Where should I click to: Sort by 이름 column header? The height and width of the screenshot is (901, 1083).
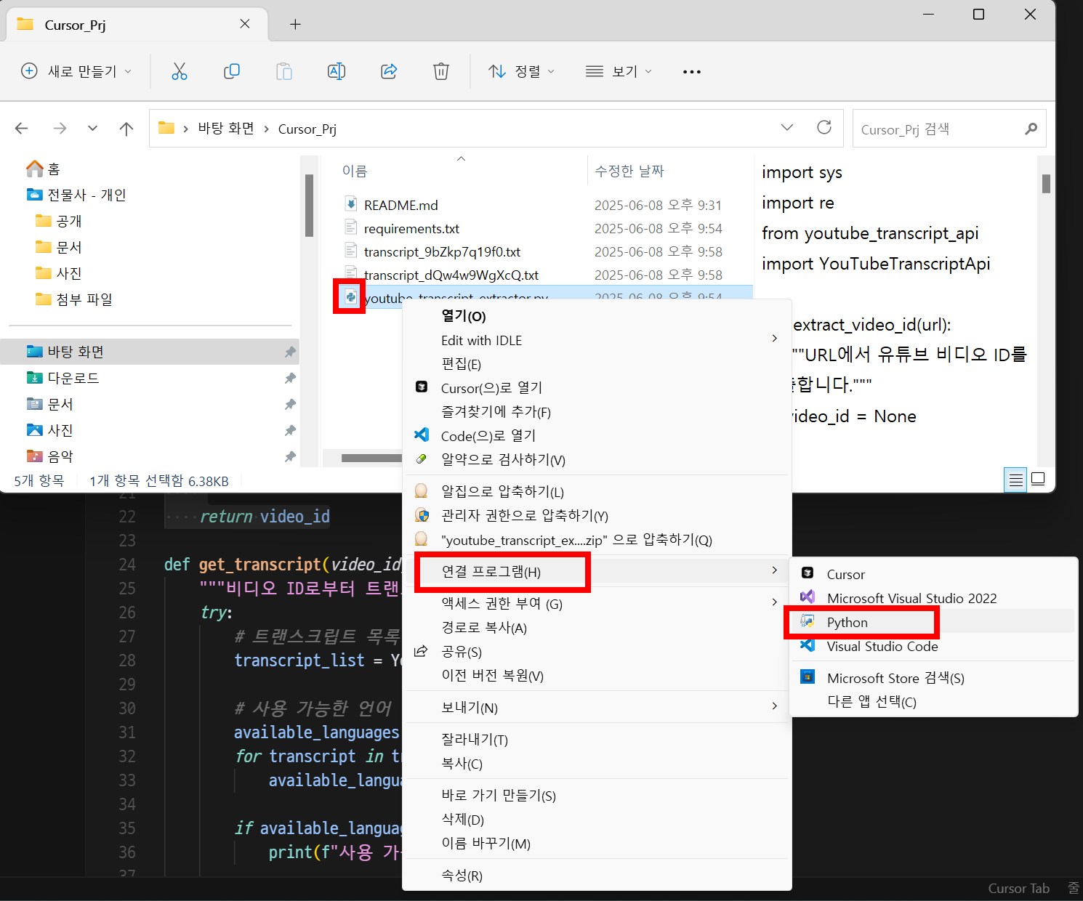355,171
